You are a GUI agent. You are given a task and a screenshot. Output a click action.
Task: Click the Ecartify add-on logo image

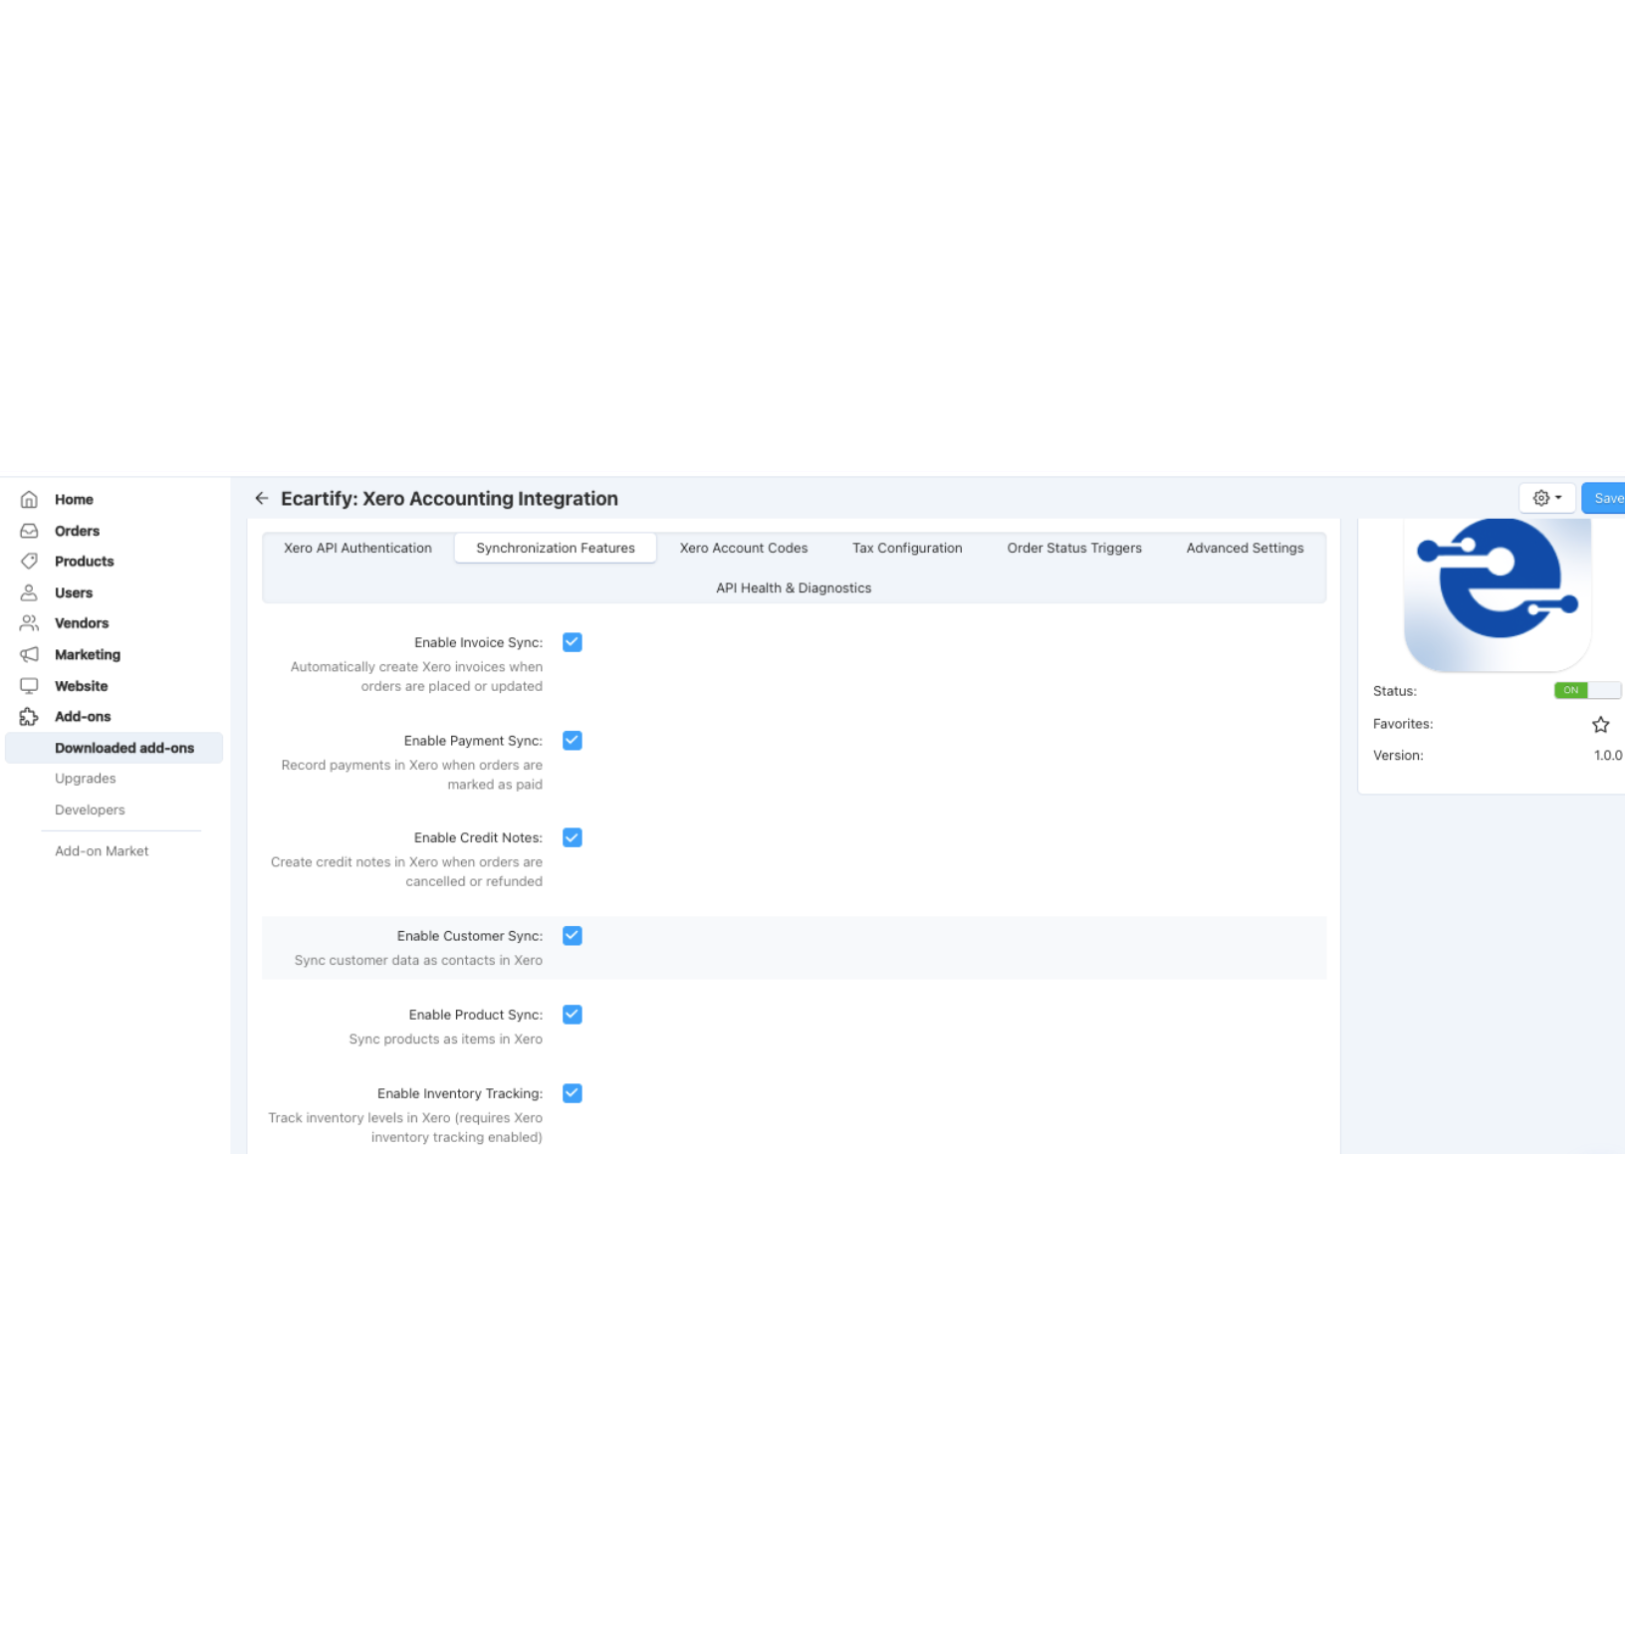pyautogui.click(x=1497, y=591)
